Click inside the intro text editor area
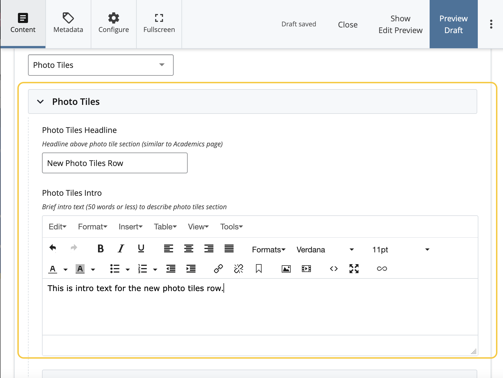Screen dimensions: 503x378 click(260, 307)
